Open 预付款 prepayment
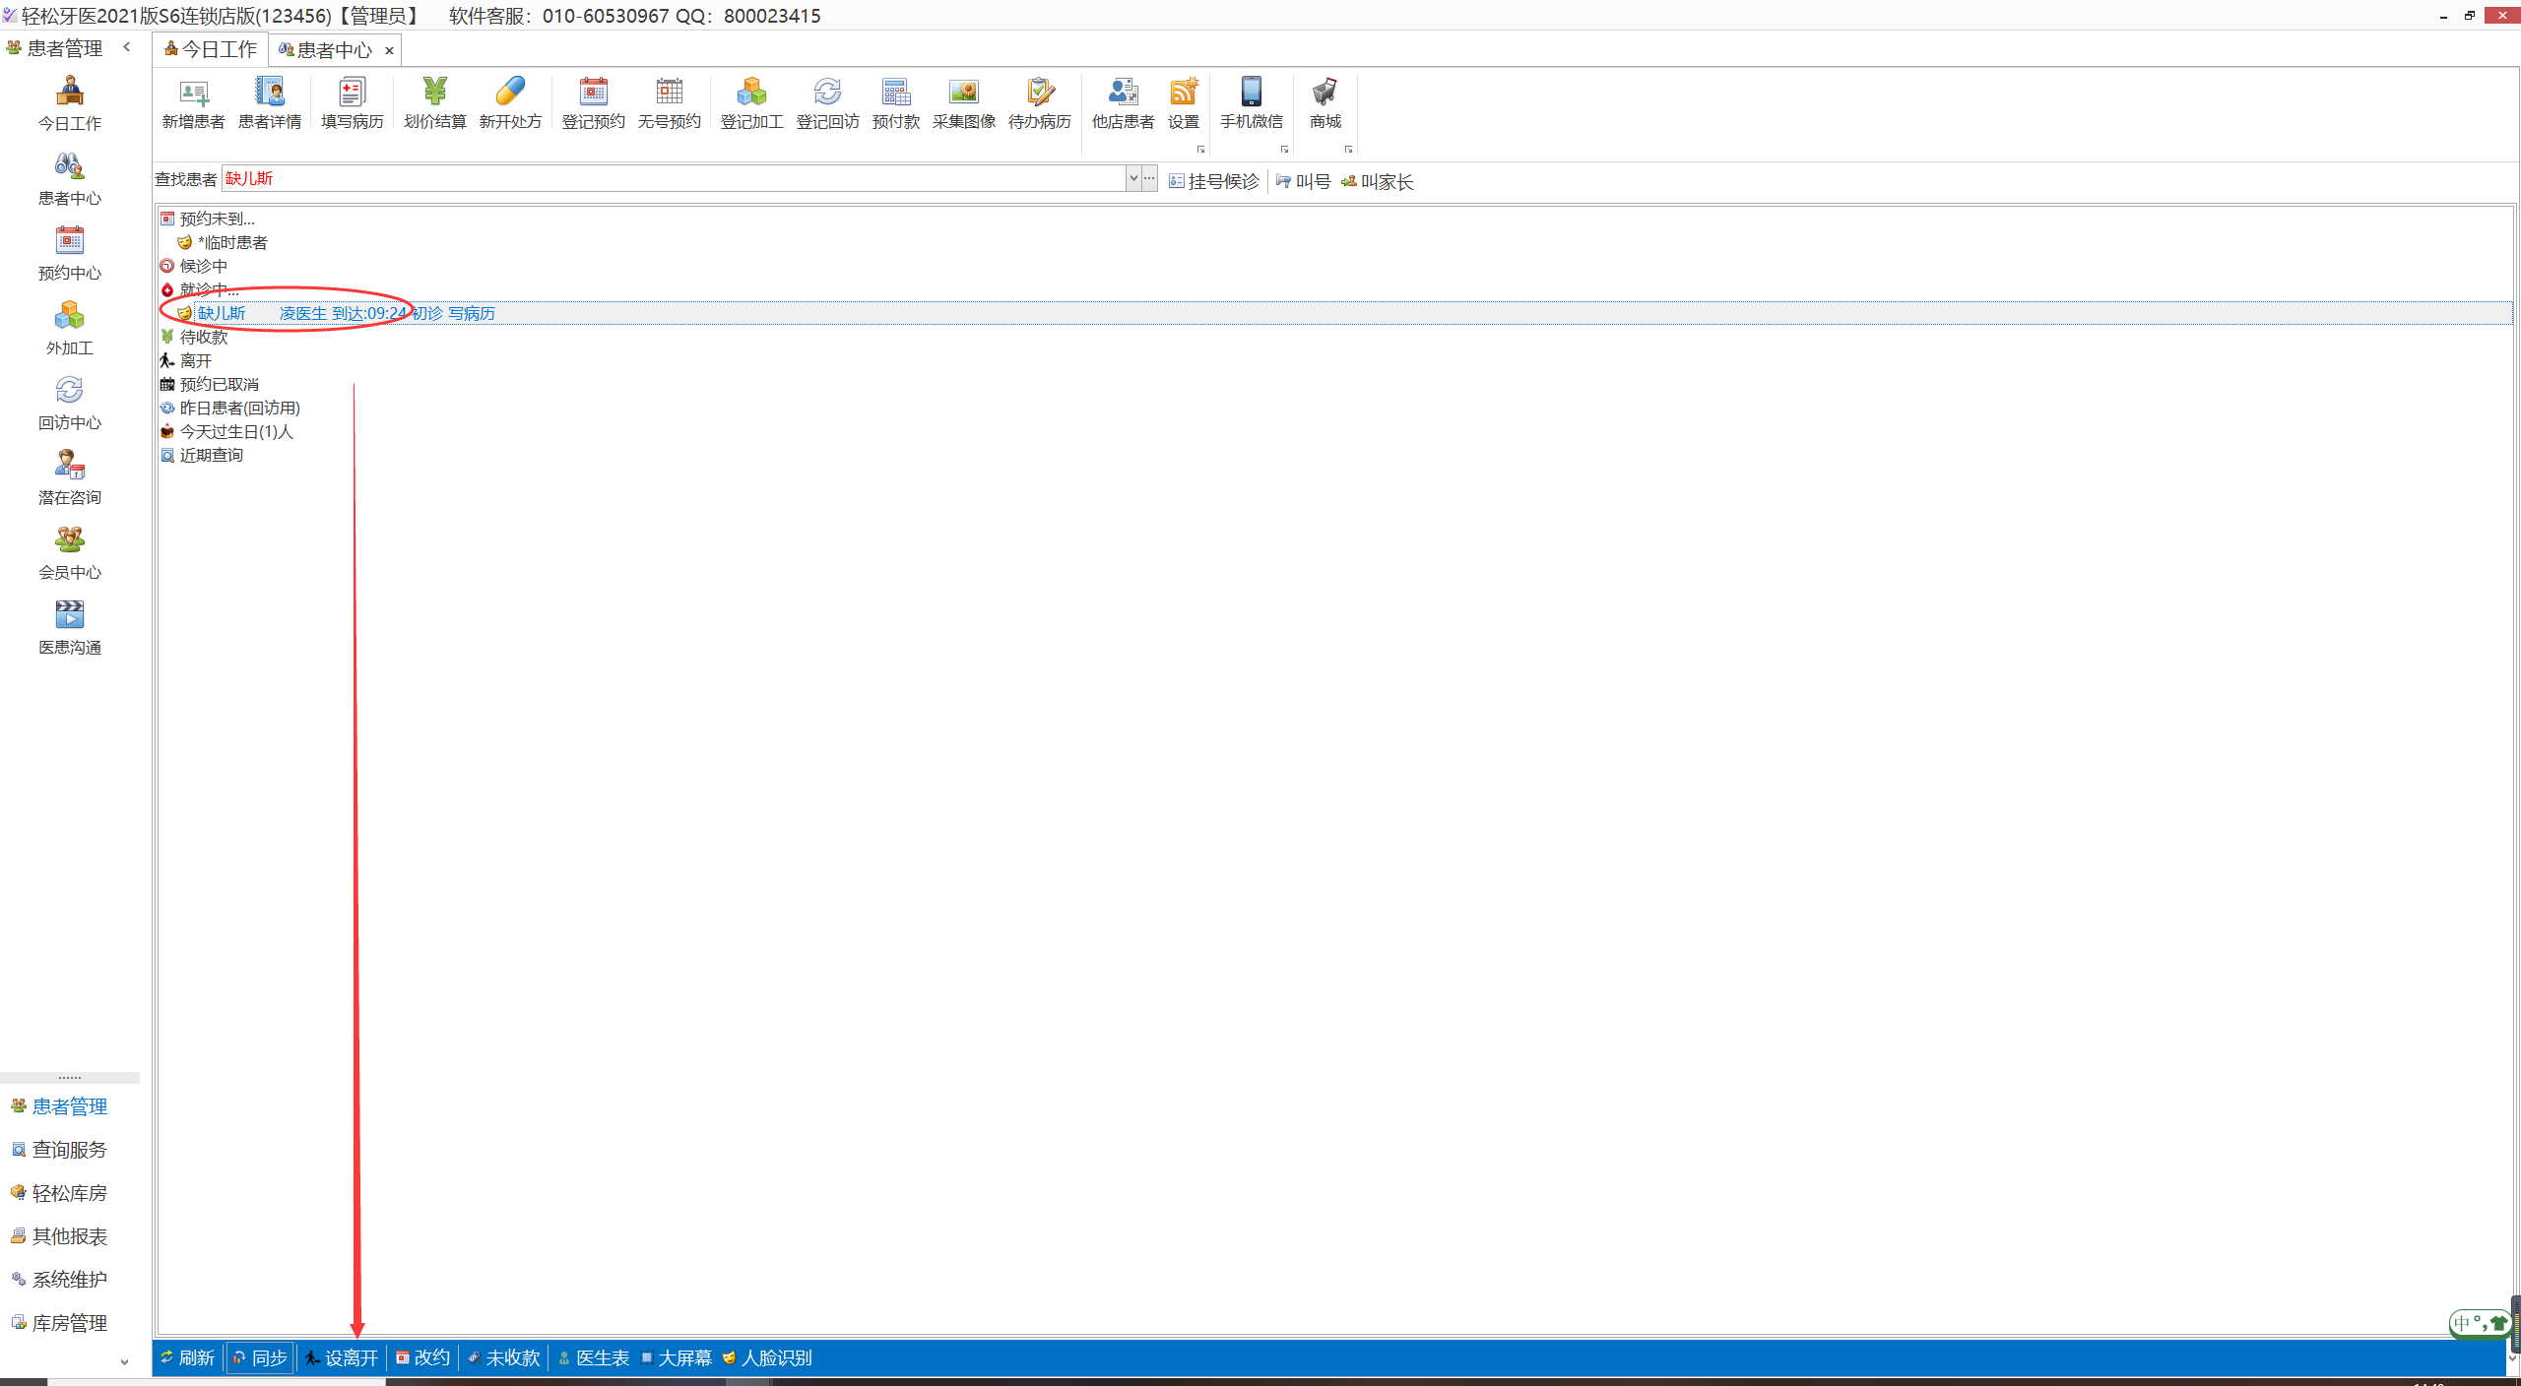 pos(895,103)
